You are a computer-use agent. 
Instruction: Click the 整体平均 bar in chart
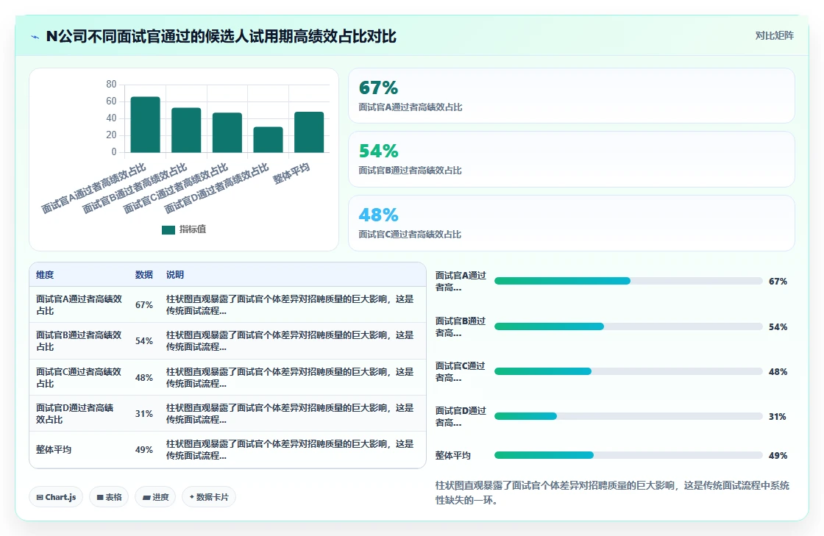309,132
